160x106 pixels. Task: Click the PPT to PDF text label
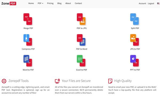tap(135, 70)
